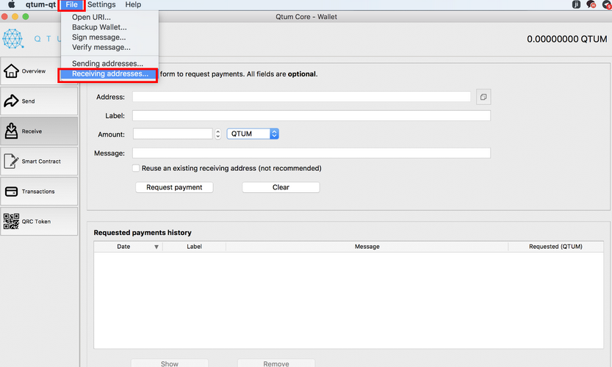Choose Sending addresses... menu item
The width and height of the screenshot is (612, 367).
tap(109, 64)
